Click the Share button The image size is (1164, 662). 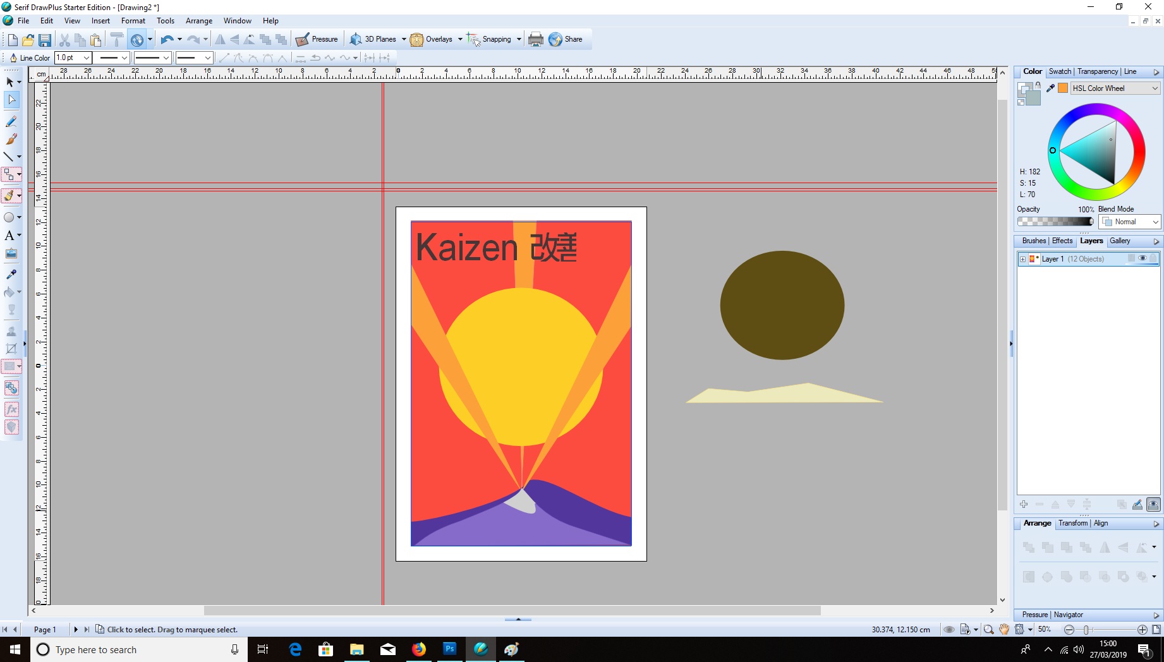tap(566, 39)
